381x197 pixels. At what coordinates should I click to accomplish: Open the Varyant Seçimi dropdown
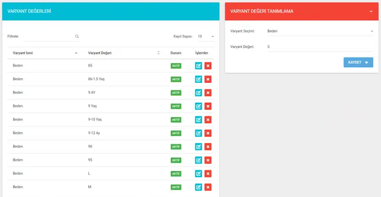(320, 31)
